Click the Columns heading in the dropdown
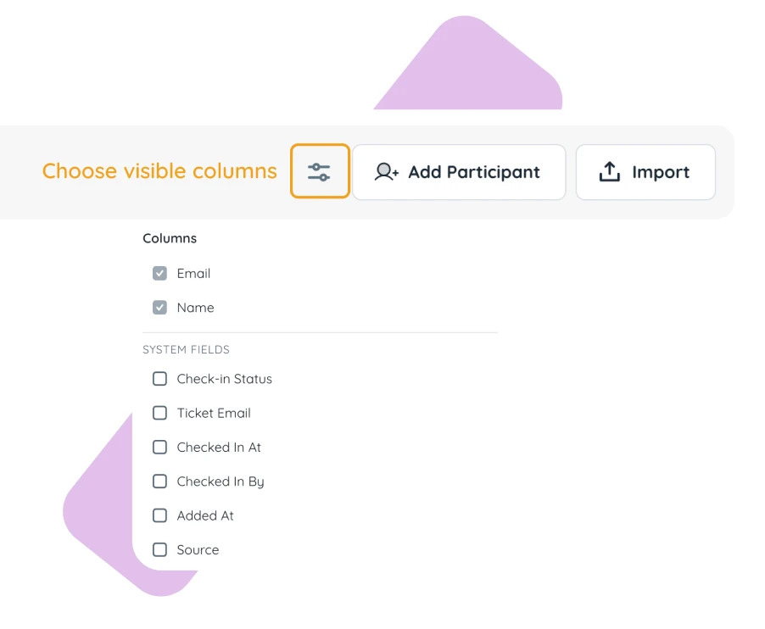Image resolution: width=765 pixels, height=629 pixels. pyautogui.click(x=170, y=238)
